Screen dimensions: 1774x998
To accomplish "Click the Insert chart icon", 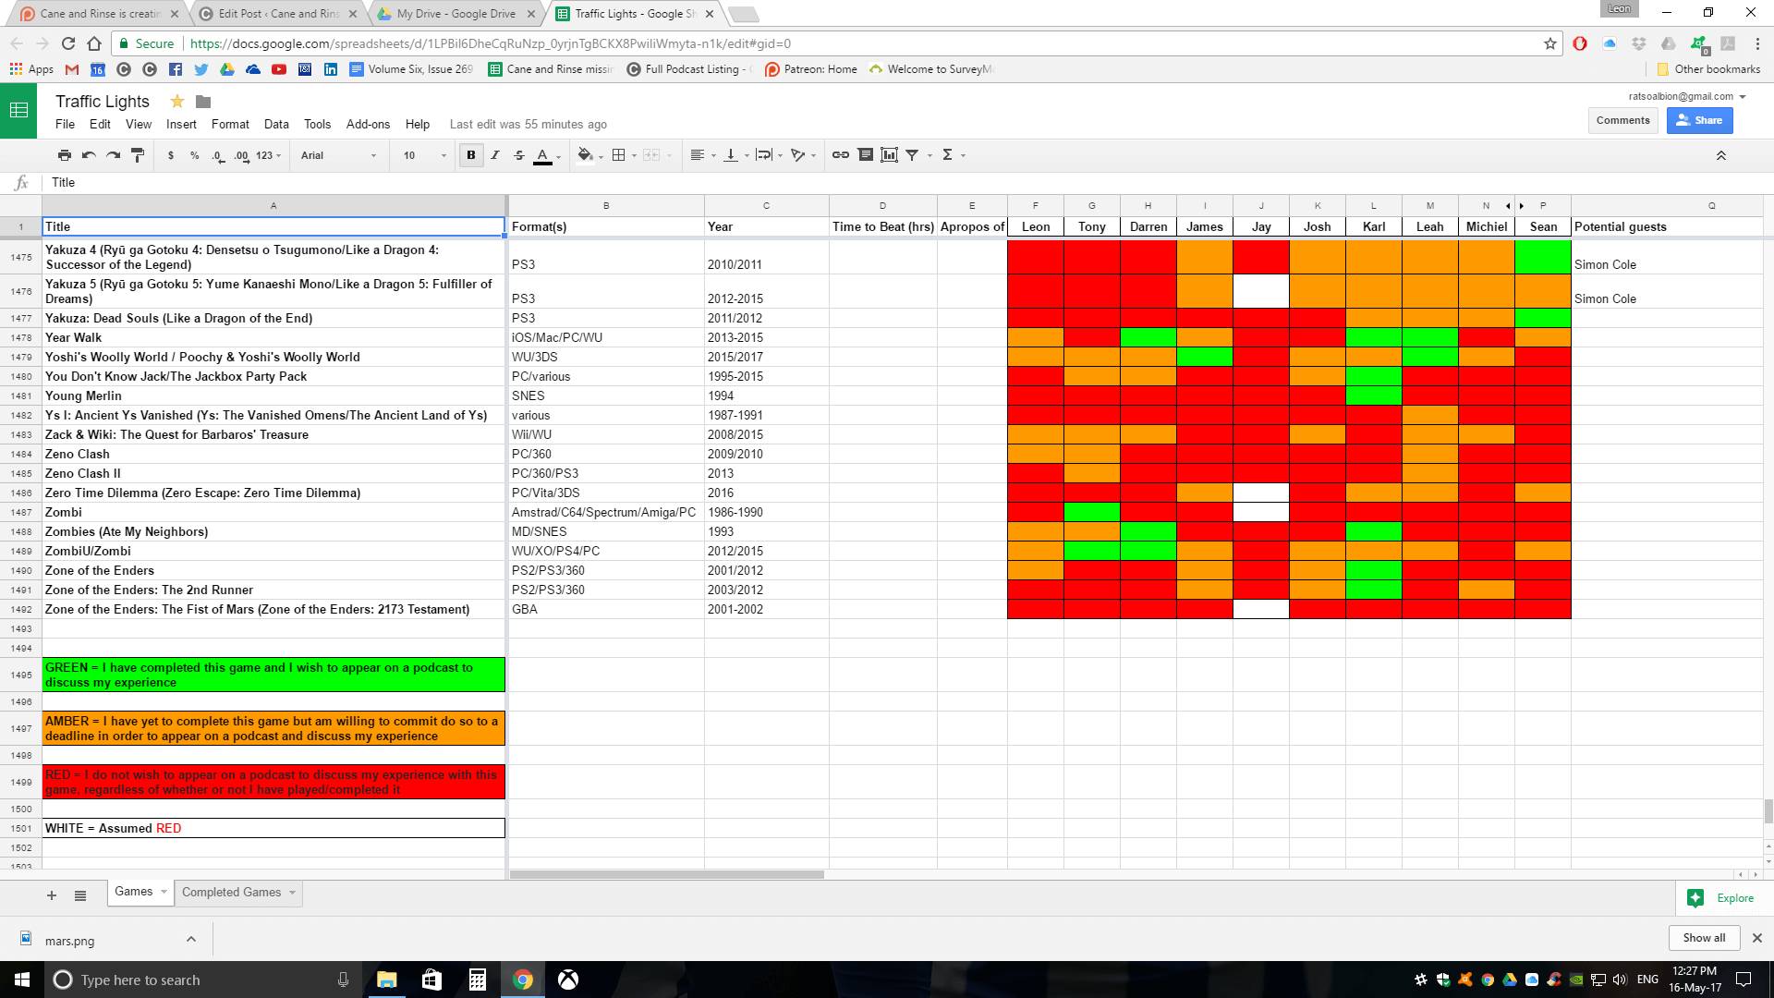I will point(889,155).
